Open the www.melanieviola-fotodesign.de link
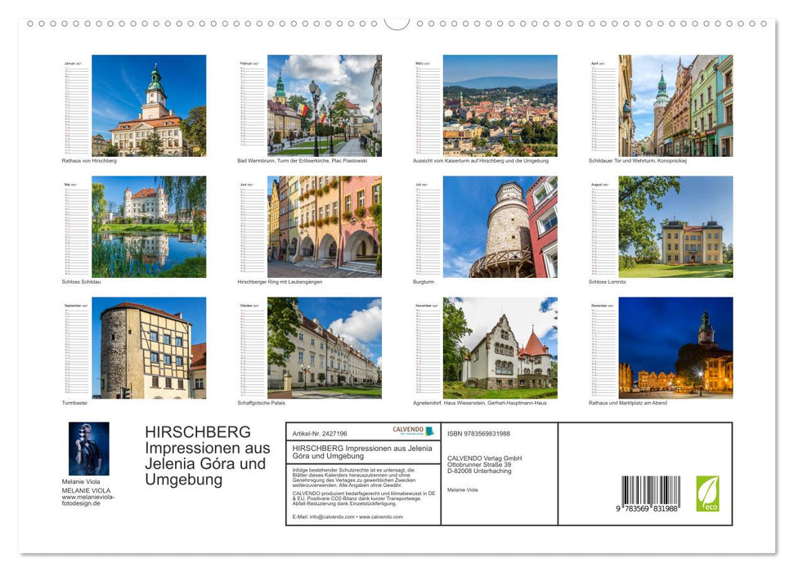Image resolution: width=794 pixels, height=572 pixels. [x=88, y=500]
